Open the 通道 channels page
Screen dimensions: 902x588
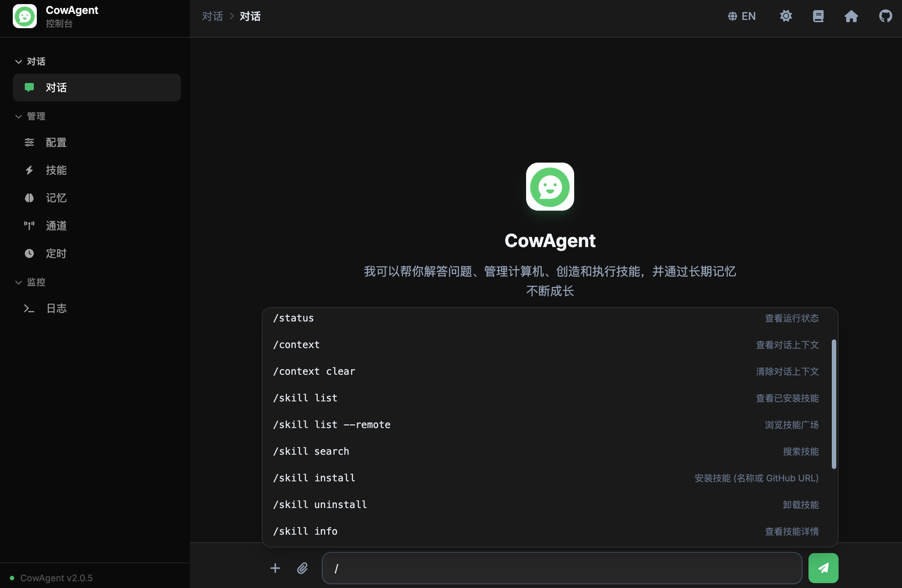(x=56, y=226)
